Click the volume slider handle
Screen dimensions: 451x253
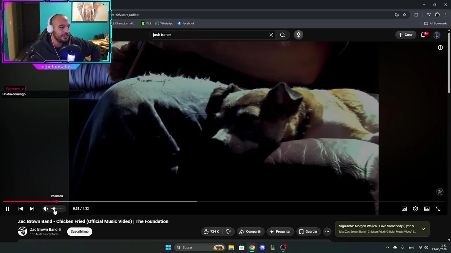coord(54,209)
